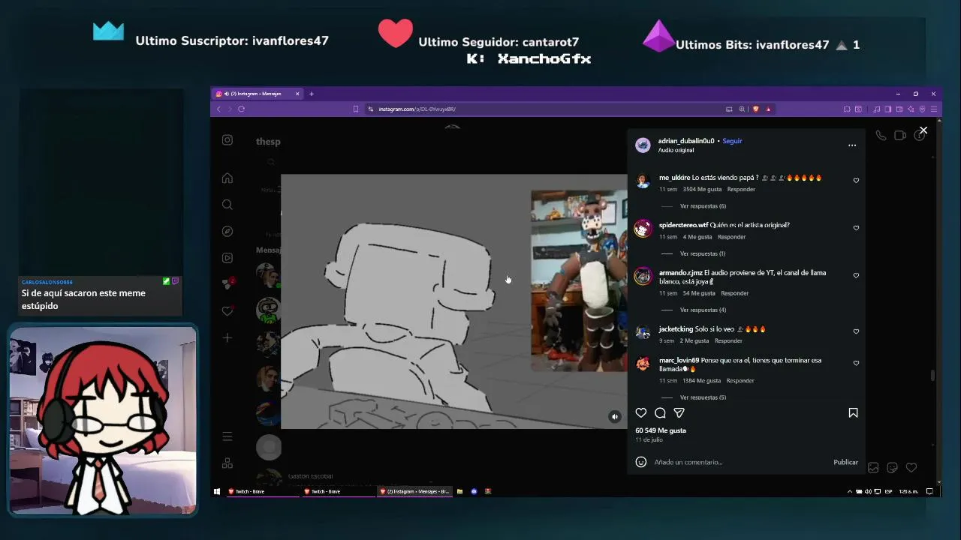Start video call camera icon

point(900,135)
